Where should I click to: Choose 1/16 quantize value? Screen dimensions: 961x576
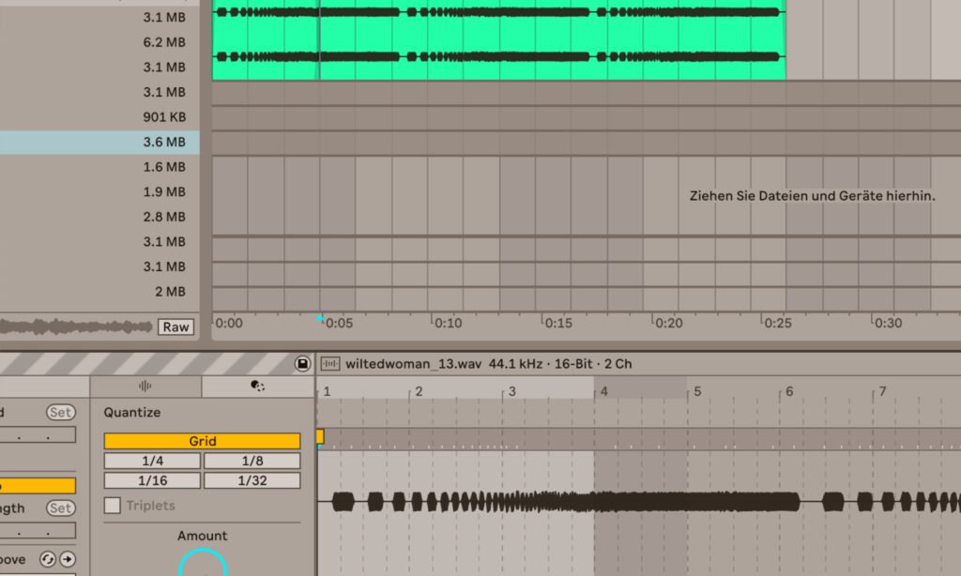tap(153, 480)
